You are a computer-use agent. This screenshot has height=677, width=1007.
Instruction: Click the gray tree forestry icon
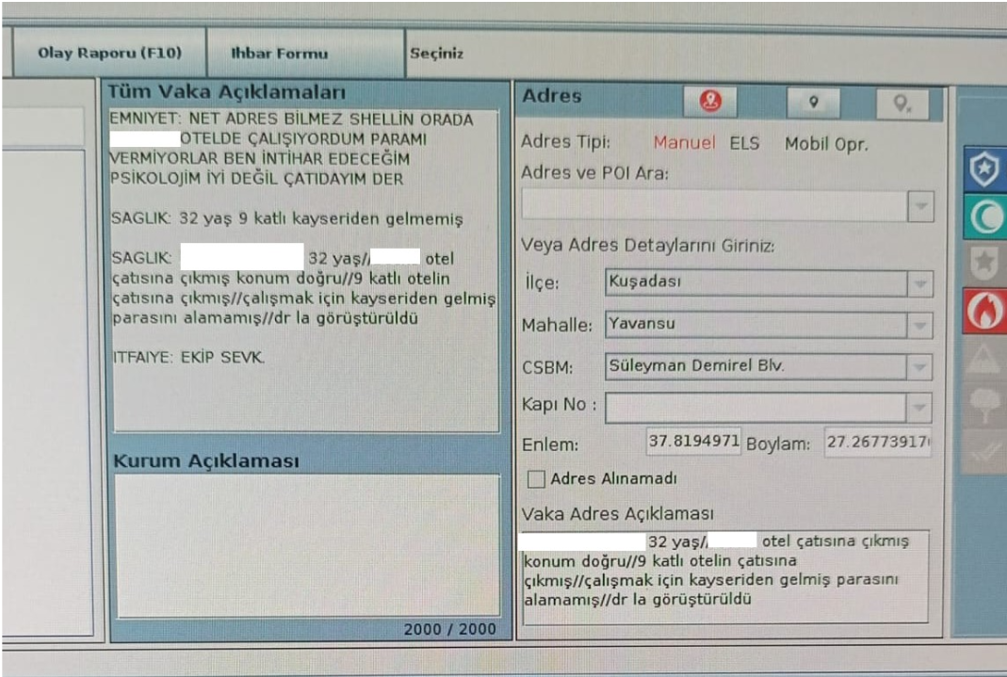click(984, 403)
